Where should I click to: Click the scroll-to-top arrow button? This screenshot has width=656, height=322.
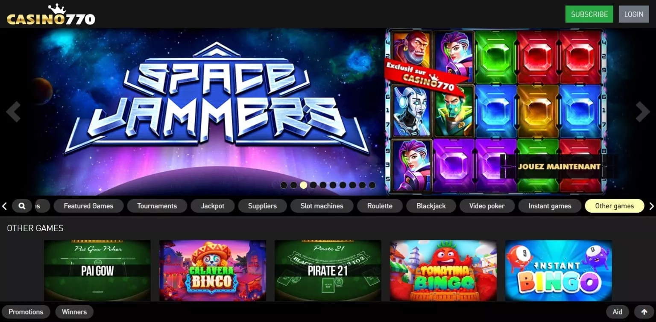point(644,312)
